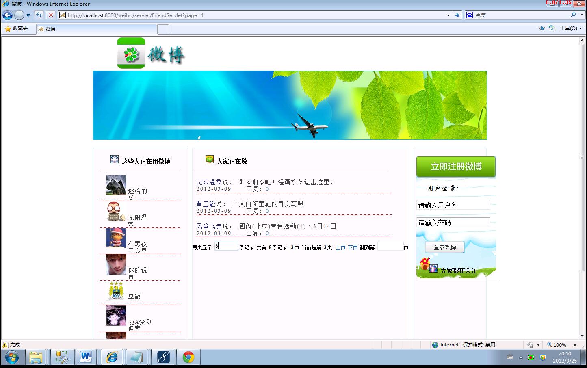
Task: Click the jump-to-page number field
Action: (x=390, y=246)
